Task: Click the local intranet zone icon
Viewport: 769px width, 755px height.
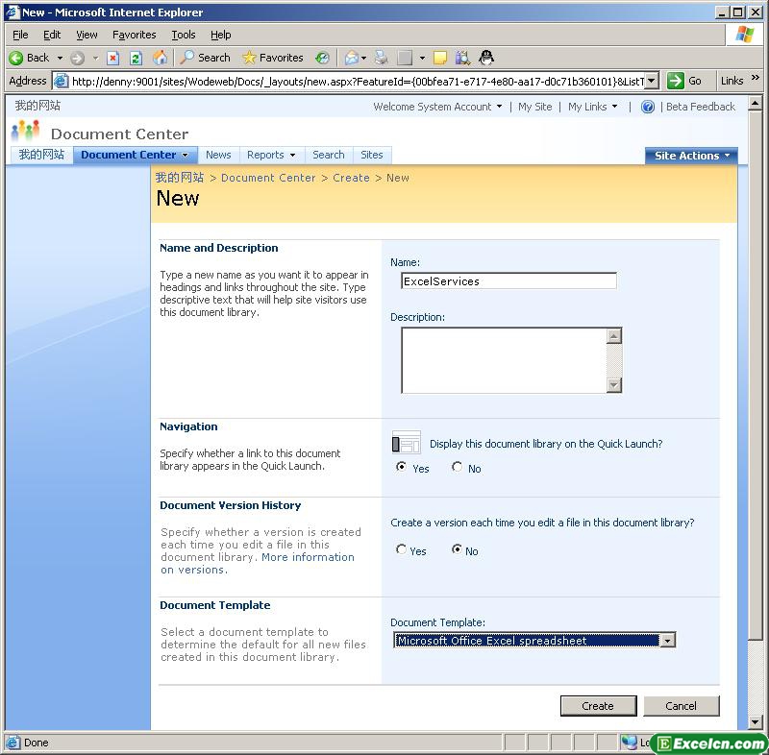Action: pos(630,743)
